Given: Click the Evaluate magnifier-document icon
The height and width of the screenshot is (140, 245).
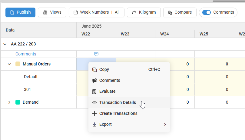Looking at the screenshot, I should click(94, 92).
